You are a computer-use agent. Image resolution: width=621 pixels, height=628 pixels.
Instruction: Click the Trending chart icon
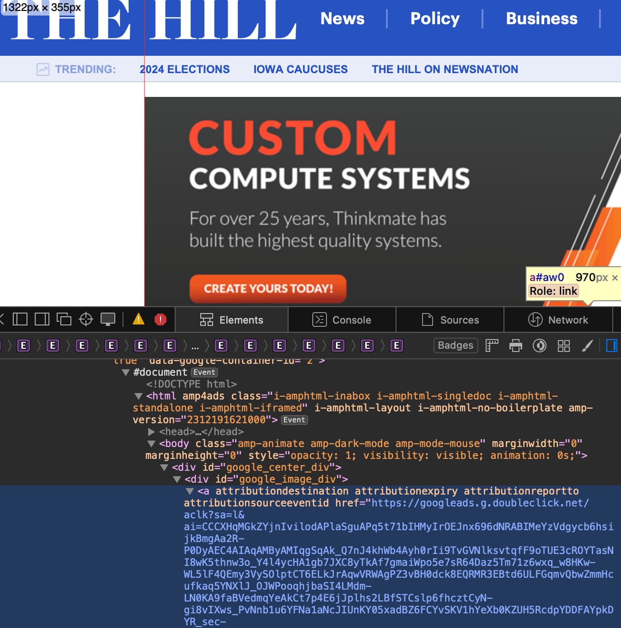click(43, 69)
